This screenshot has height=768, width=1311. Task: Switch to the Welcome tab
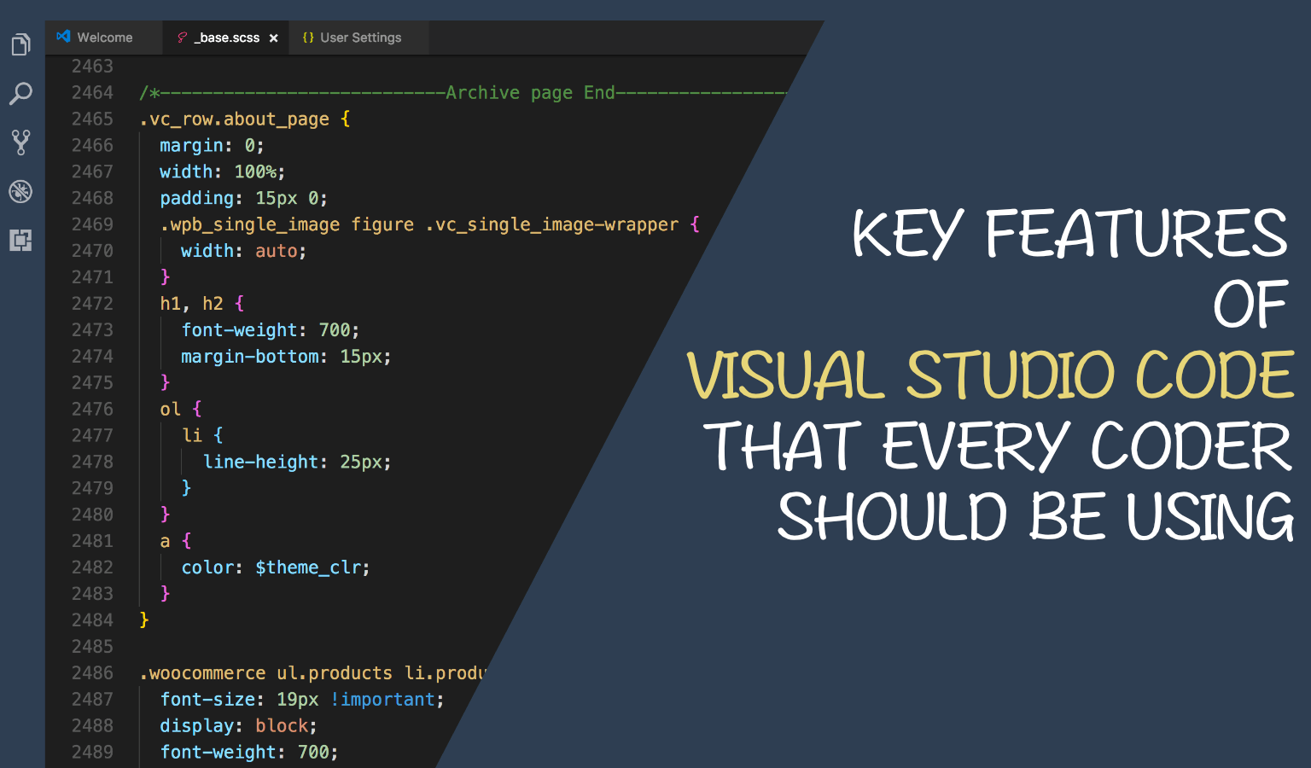tap(104, 38)
